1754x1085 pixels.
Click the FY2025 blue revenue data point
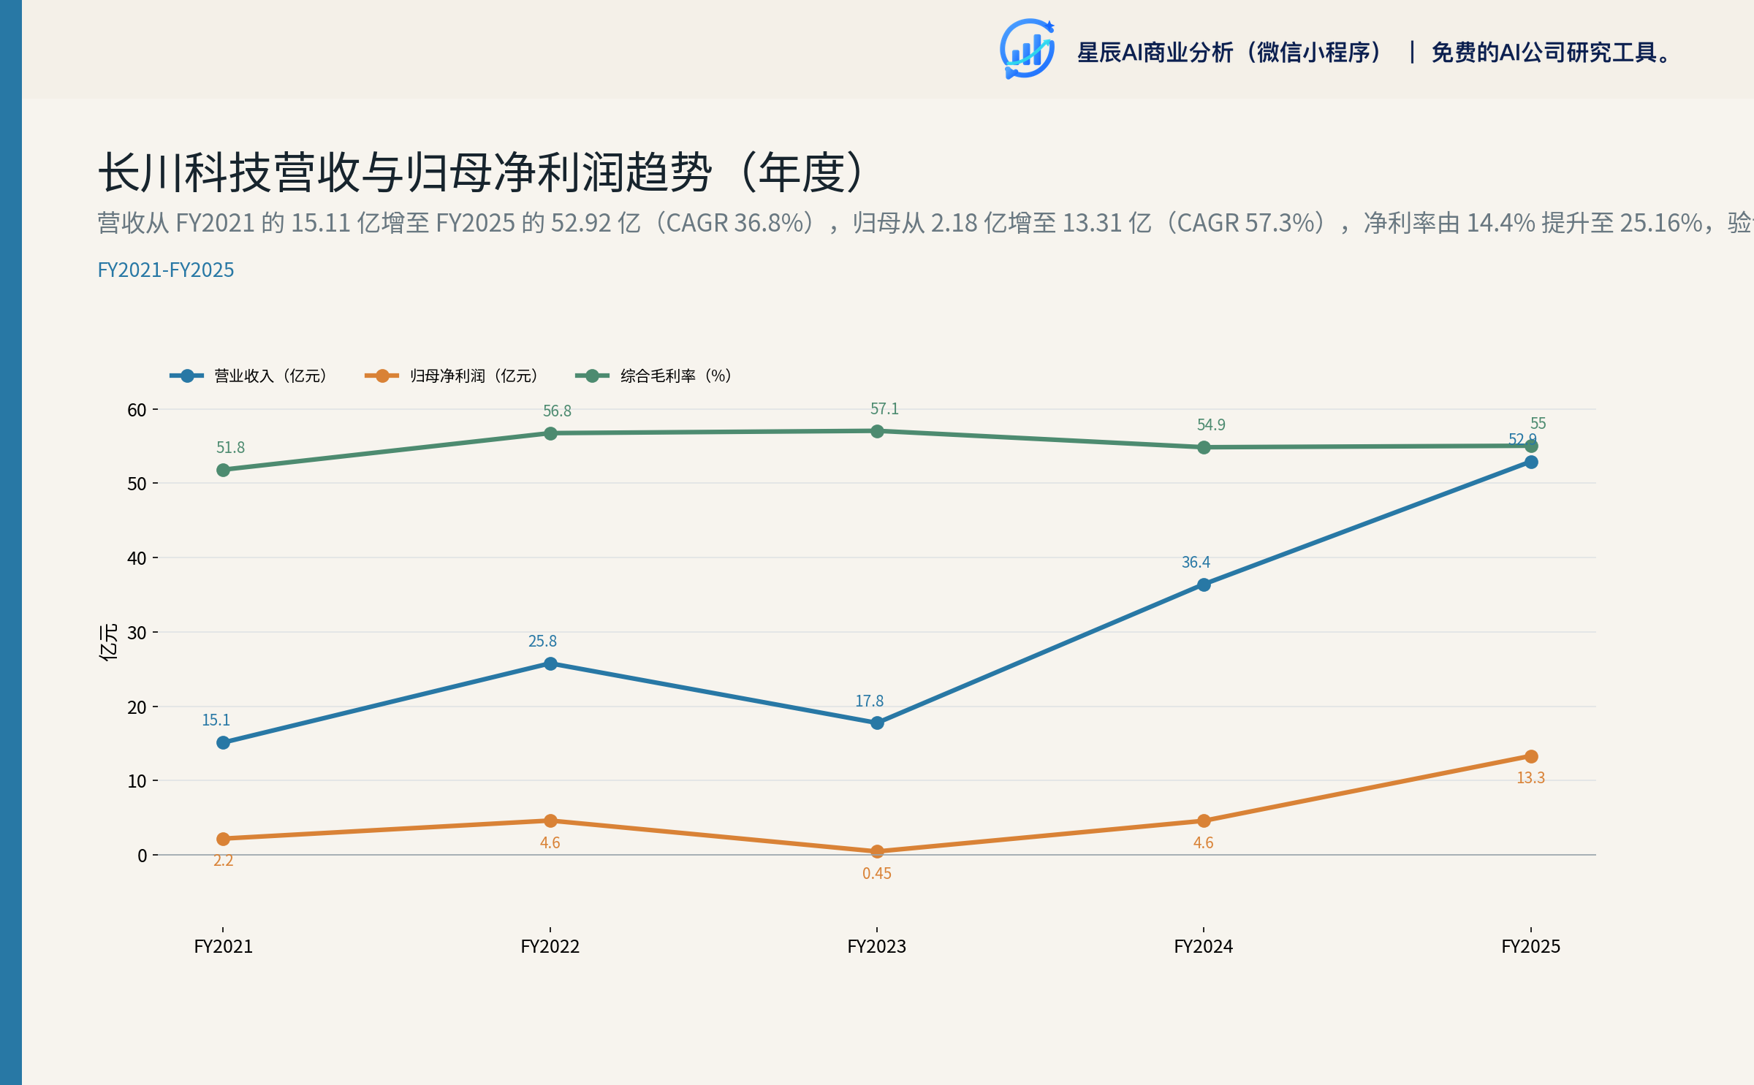pos(1531,462)
